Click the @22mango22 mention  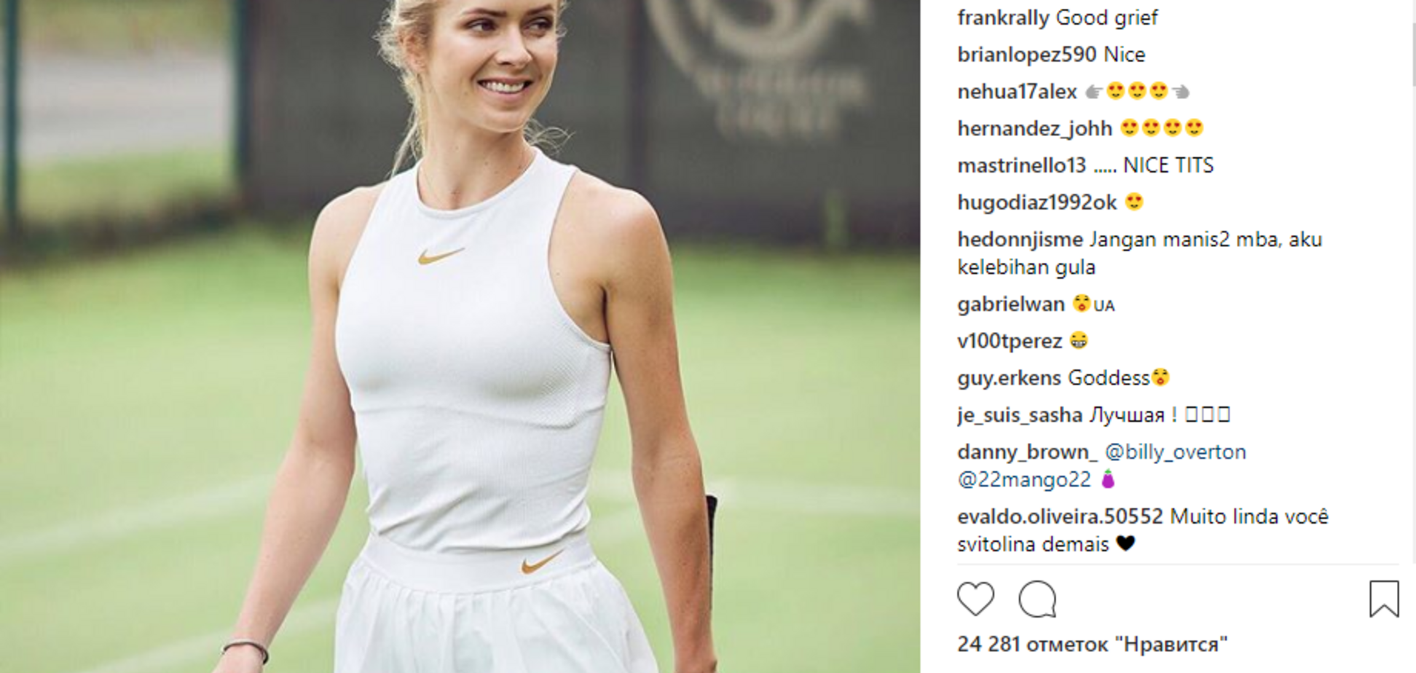pos(1024,480)
